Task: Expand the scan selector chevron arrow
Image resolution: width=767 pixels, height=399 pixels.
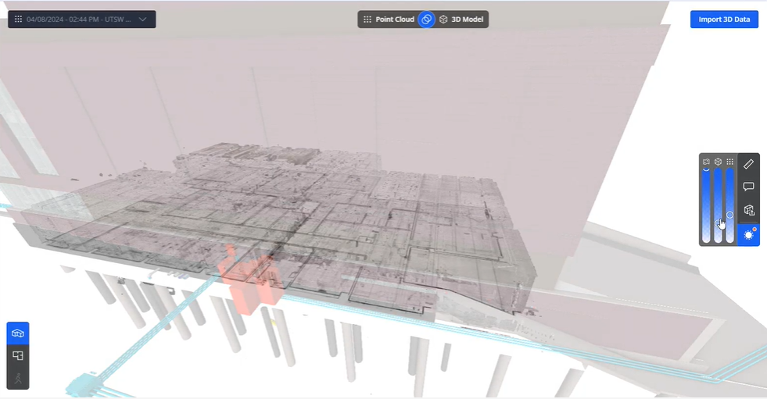Action: pyautogui.click(x=142, y=19)
